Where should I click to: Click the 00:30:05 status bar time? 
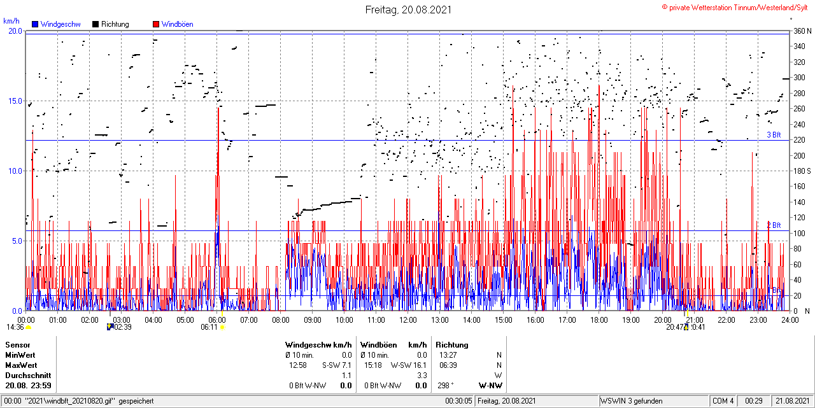[x=458, y=401]
